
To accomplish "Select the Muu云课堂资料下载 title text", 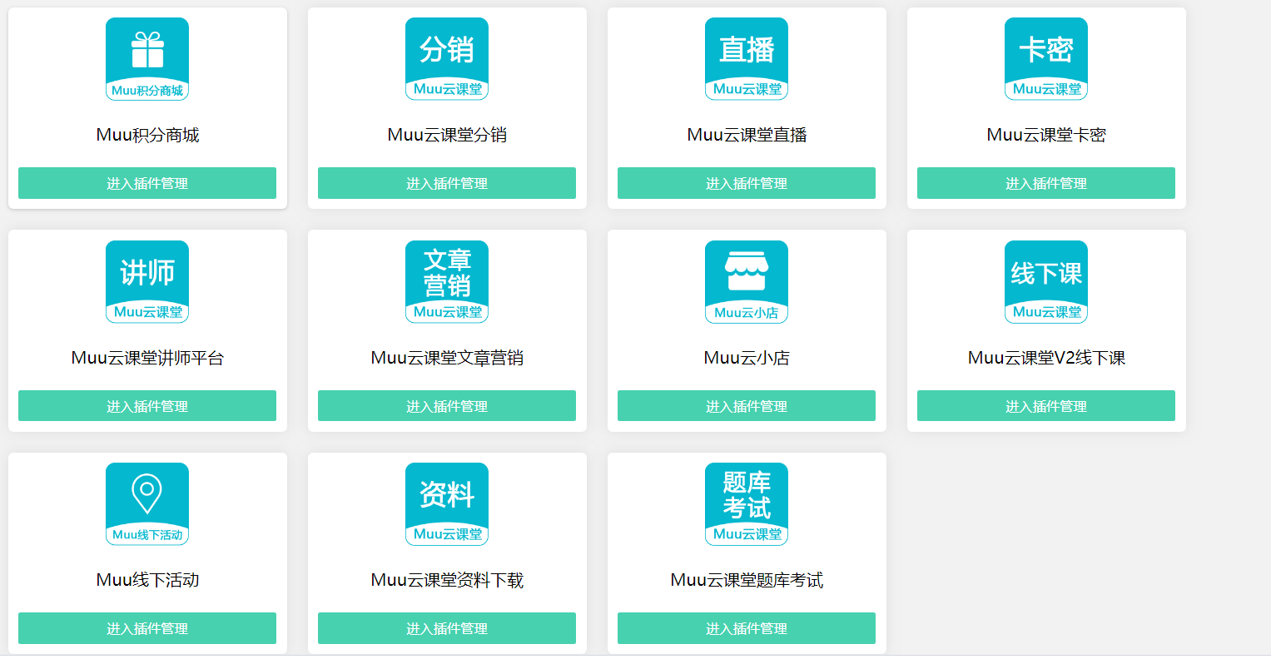I will pos(447,580).
